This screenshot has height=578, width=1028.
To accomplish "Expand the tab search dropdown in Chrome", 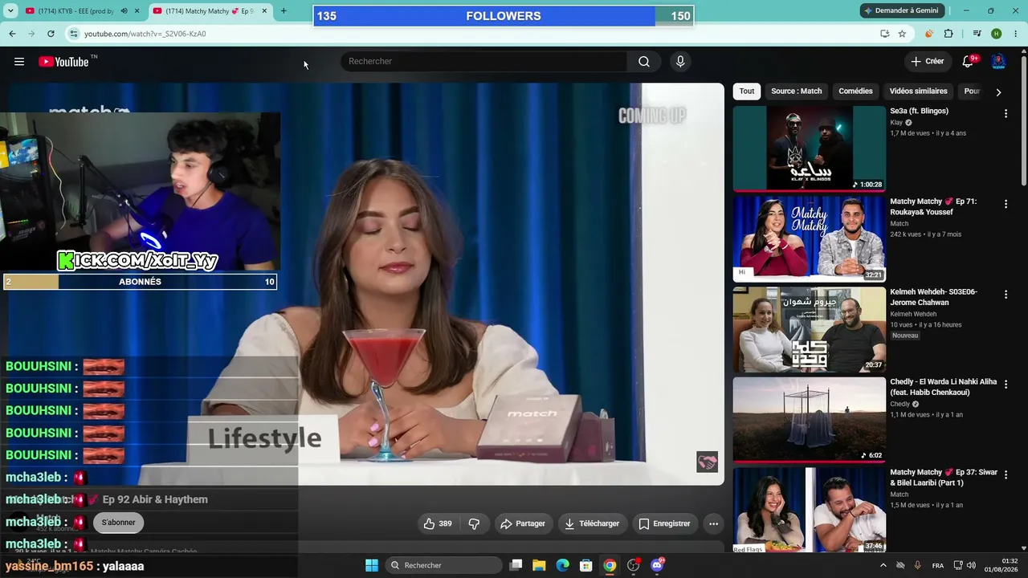I will pos(12,11).
